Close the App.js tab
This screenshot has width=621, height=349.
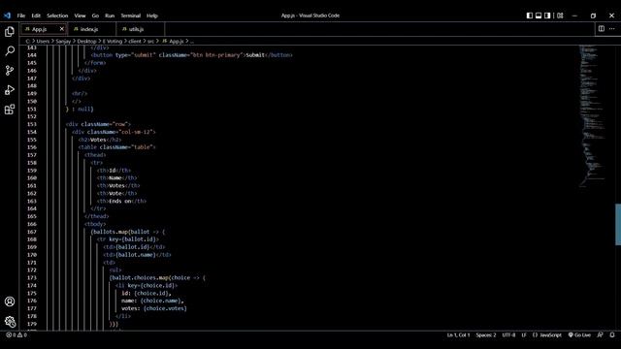62,29
